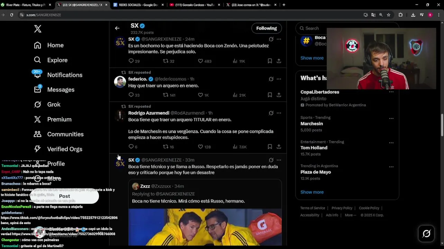This screenshot has width=444, height=249.
Task: Switch to REDES SOCIALES Google Docs tab
Action: (138, 5)
